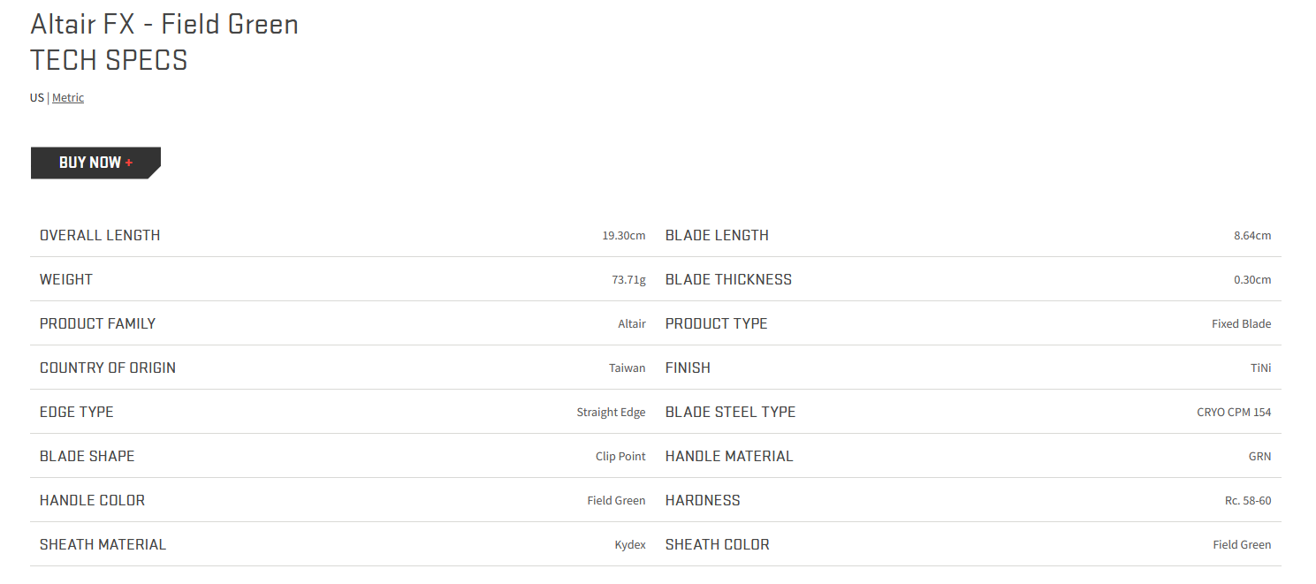
Task: Click the 19.30cm overall length value
Action: (x=624, y=236)
